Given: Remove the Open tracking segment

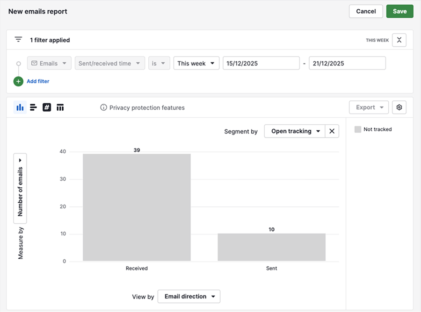Looking at the screenshot, I should [332, 131].
